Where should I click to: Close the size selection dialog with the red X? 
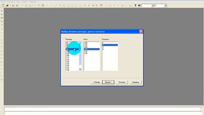click(x=141, y=31)
